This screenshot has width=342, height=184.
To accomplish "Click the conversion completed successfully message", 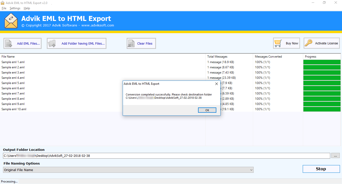I will (x=169, y=96).
